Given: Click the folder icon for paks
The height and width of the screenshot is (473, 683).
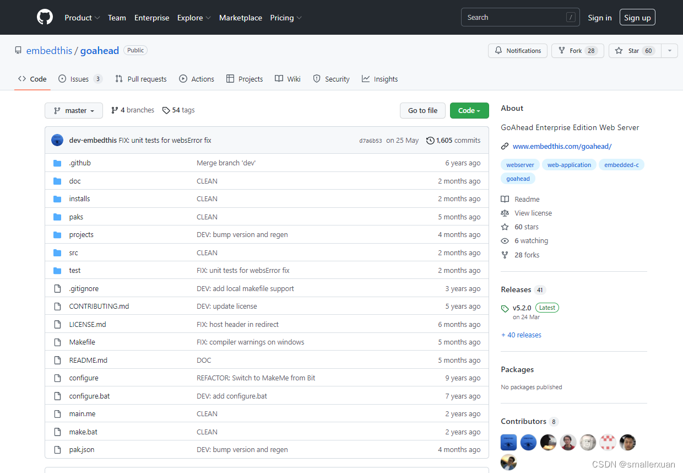Looking at the screenshot, I should point(57,217).
